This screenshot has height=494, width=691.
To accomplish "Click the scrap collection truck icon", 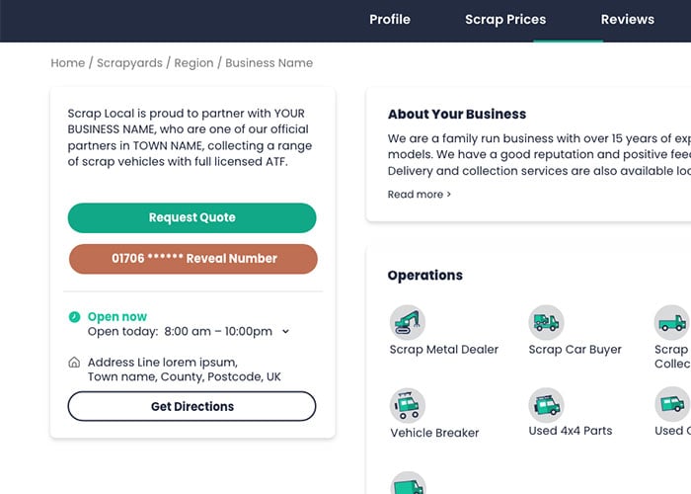I will point(671,322).
